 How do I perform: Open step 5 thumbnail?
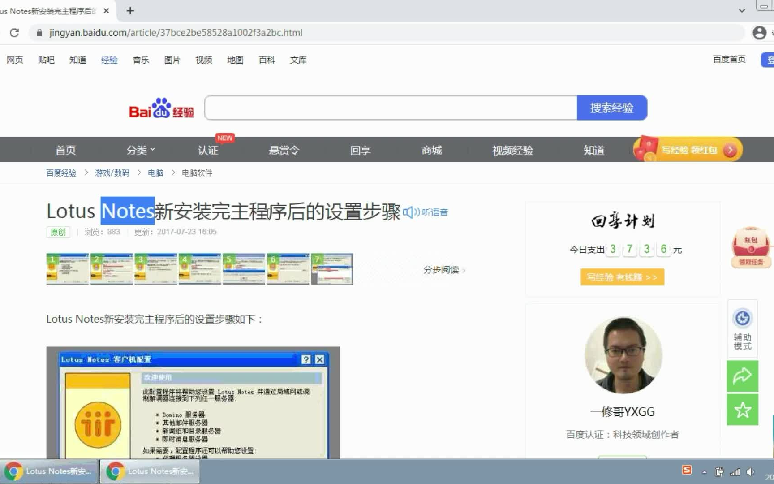[244, 269]
